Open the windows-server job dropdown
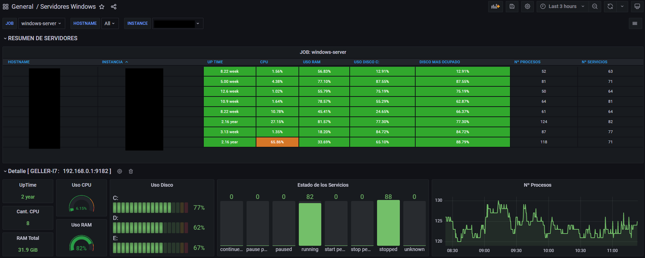Viewport: 645px width, 258px height. 41,23
